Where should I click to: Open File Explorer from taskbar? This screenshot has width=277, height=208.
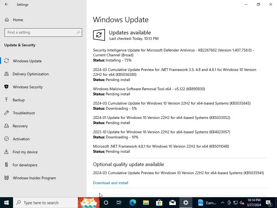146,203
